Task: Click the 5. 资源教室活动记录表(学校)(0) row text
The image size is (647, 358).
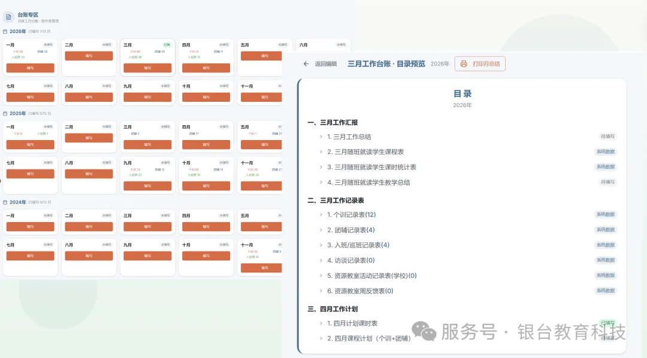Action: (x=372, y=275)
